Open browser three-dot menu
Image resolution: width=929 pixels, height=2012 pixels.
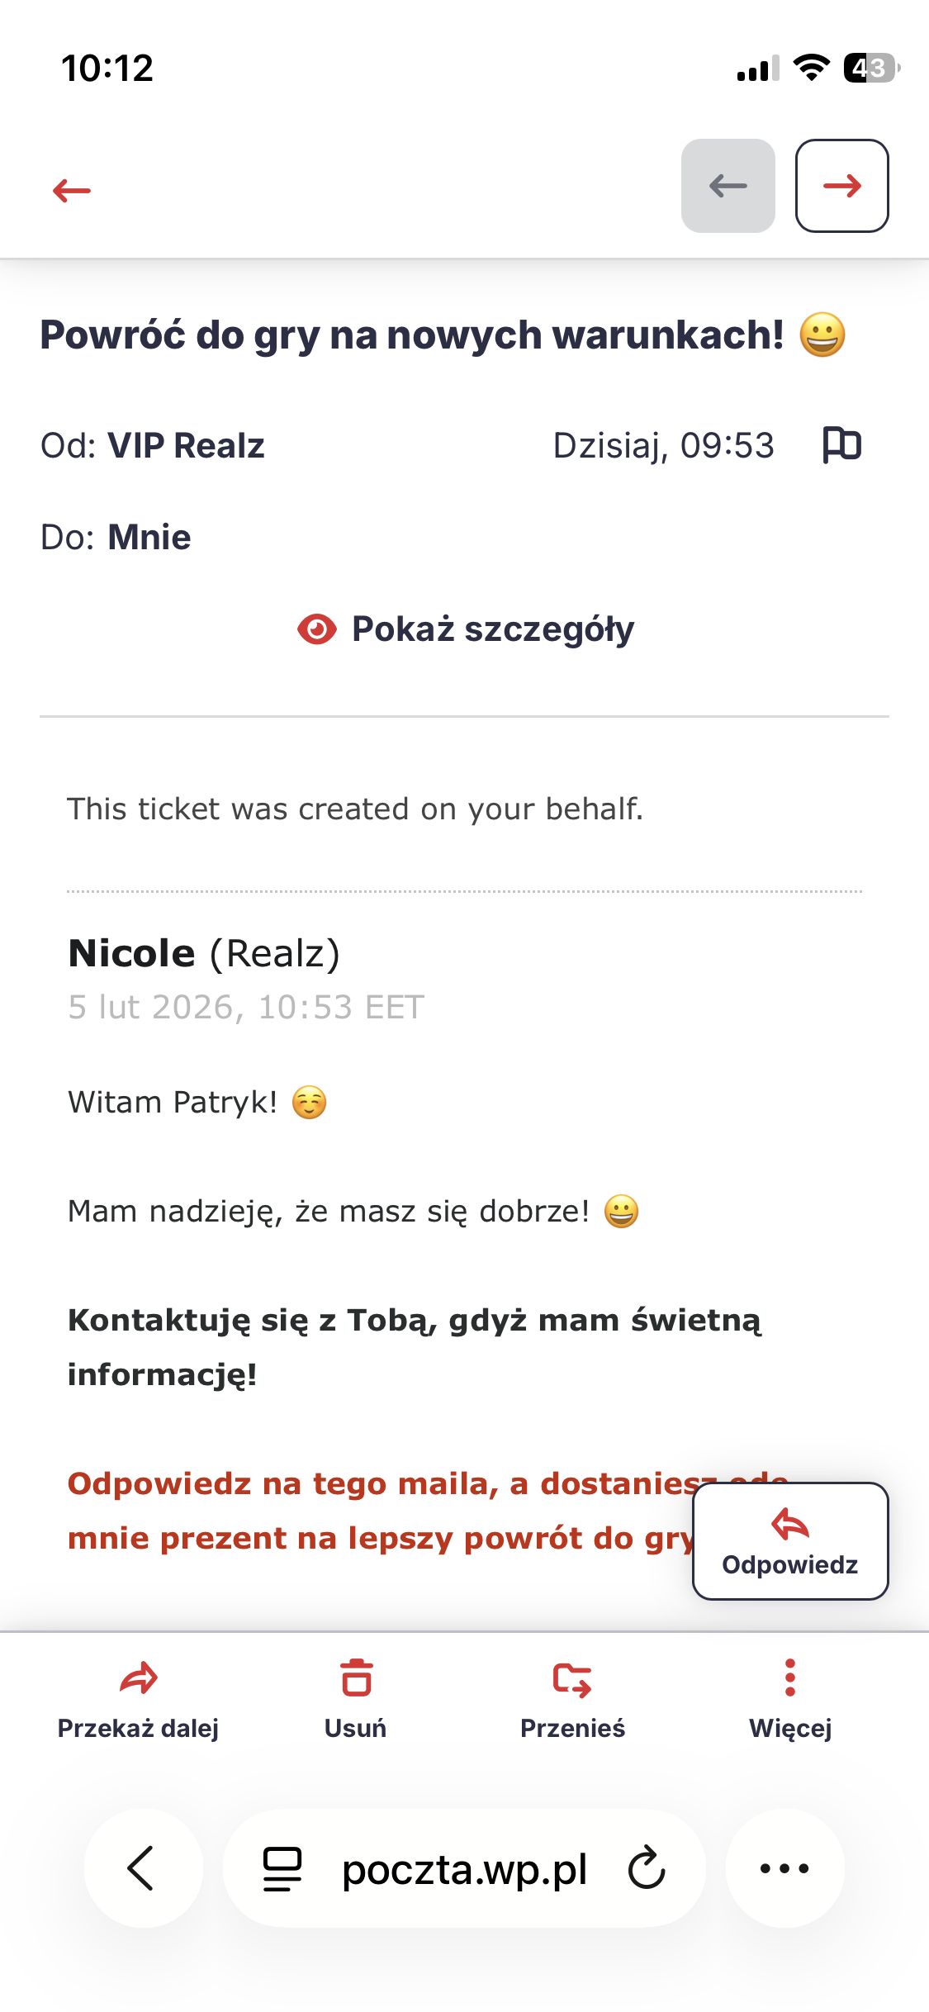pyautogui.click(x=784, y=1868)
